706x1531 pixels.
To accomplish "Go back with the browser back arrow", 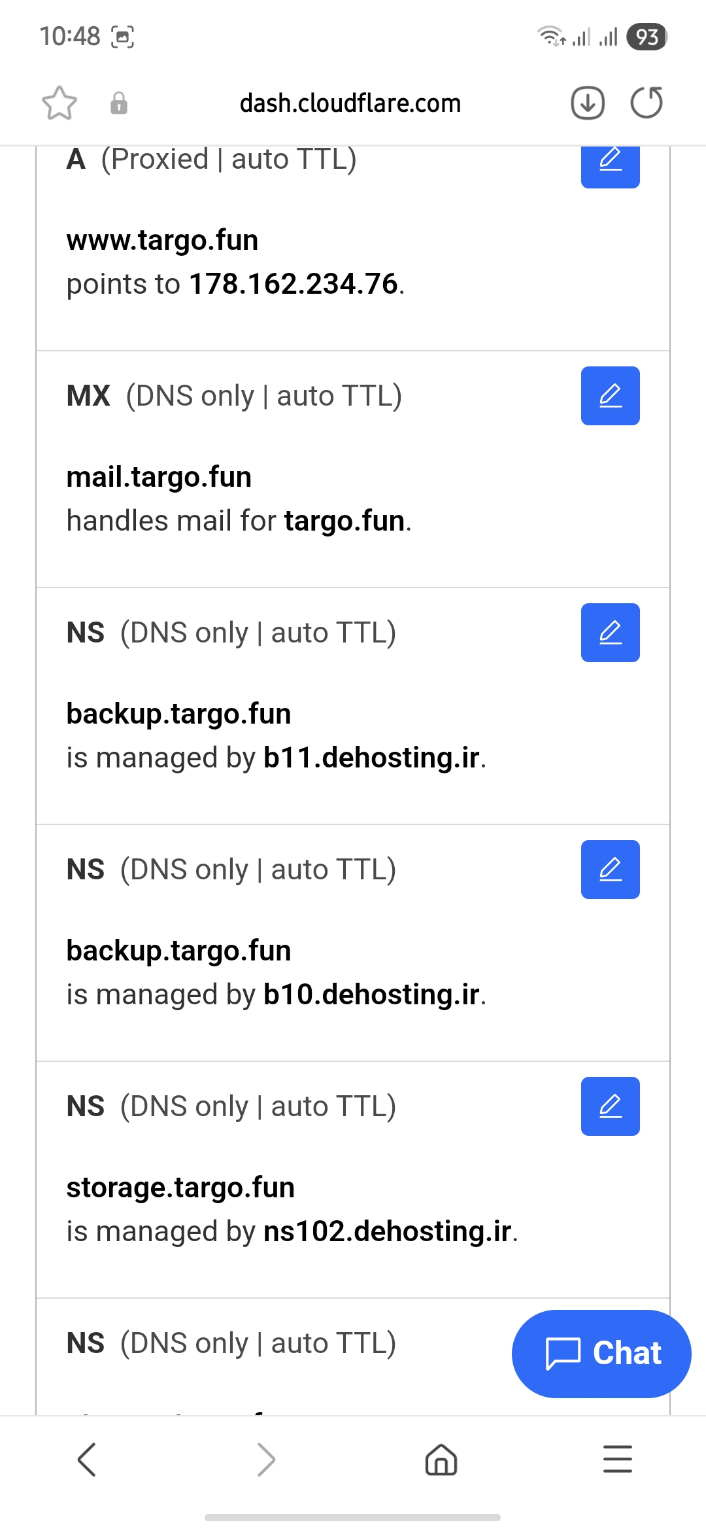I will pyautogui.click(x=87, y=1460).
